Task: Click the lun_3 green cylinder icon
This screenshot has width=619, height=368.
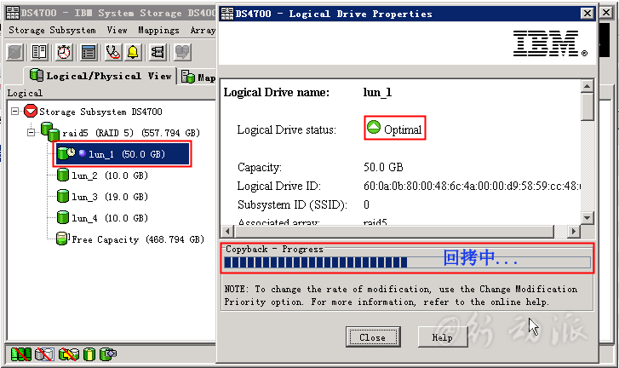Action: tap(63, 196)
